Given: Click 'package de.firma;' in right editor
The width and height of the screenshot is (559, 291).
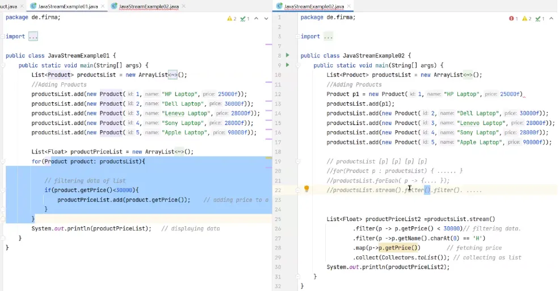Looking at the screenshot, I should coord(328,17).
